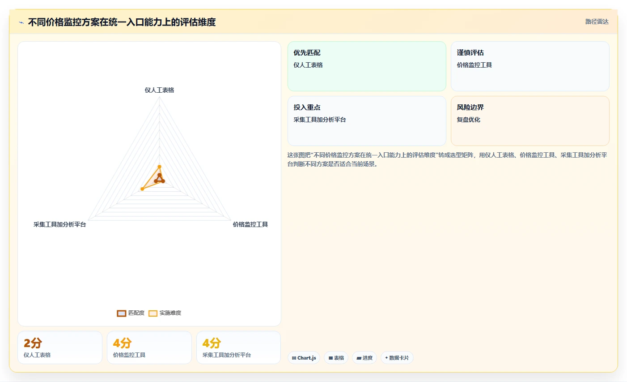Click the orange data point on top axis
Image resolution: width=627 pixels, height=382 pixels.
(x=159, y=167)
